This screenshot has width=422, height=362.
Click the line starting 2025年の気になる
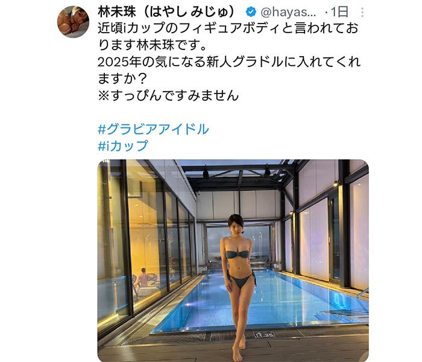[229, 62]
